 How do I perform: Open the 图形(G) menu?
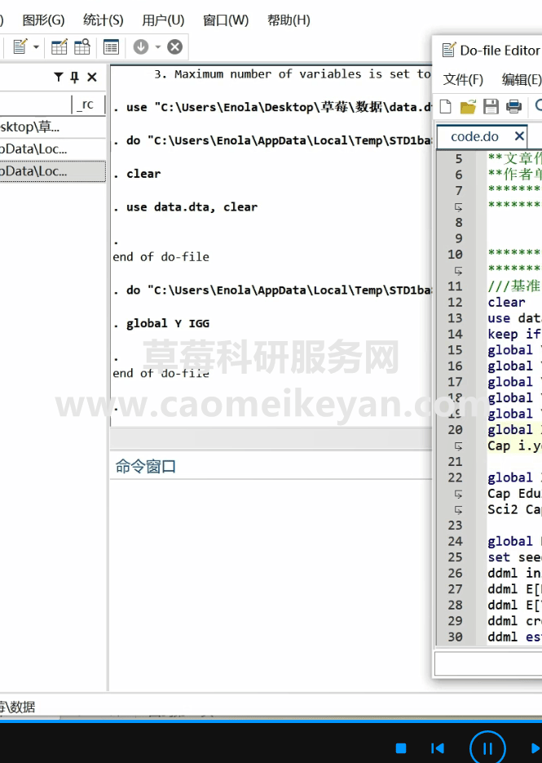[43, 20]
